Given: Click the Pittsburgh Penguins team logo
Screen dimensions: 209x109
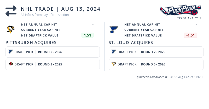Looking at the screenshot, I should point(11,29).
